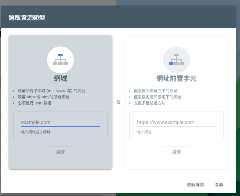Click the text 必須進行 DNS 驗證
The height and width of the screenshot is (196, 240).
pos(35,103)
